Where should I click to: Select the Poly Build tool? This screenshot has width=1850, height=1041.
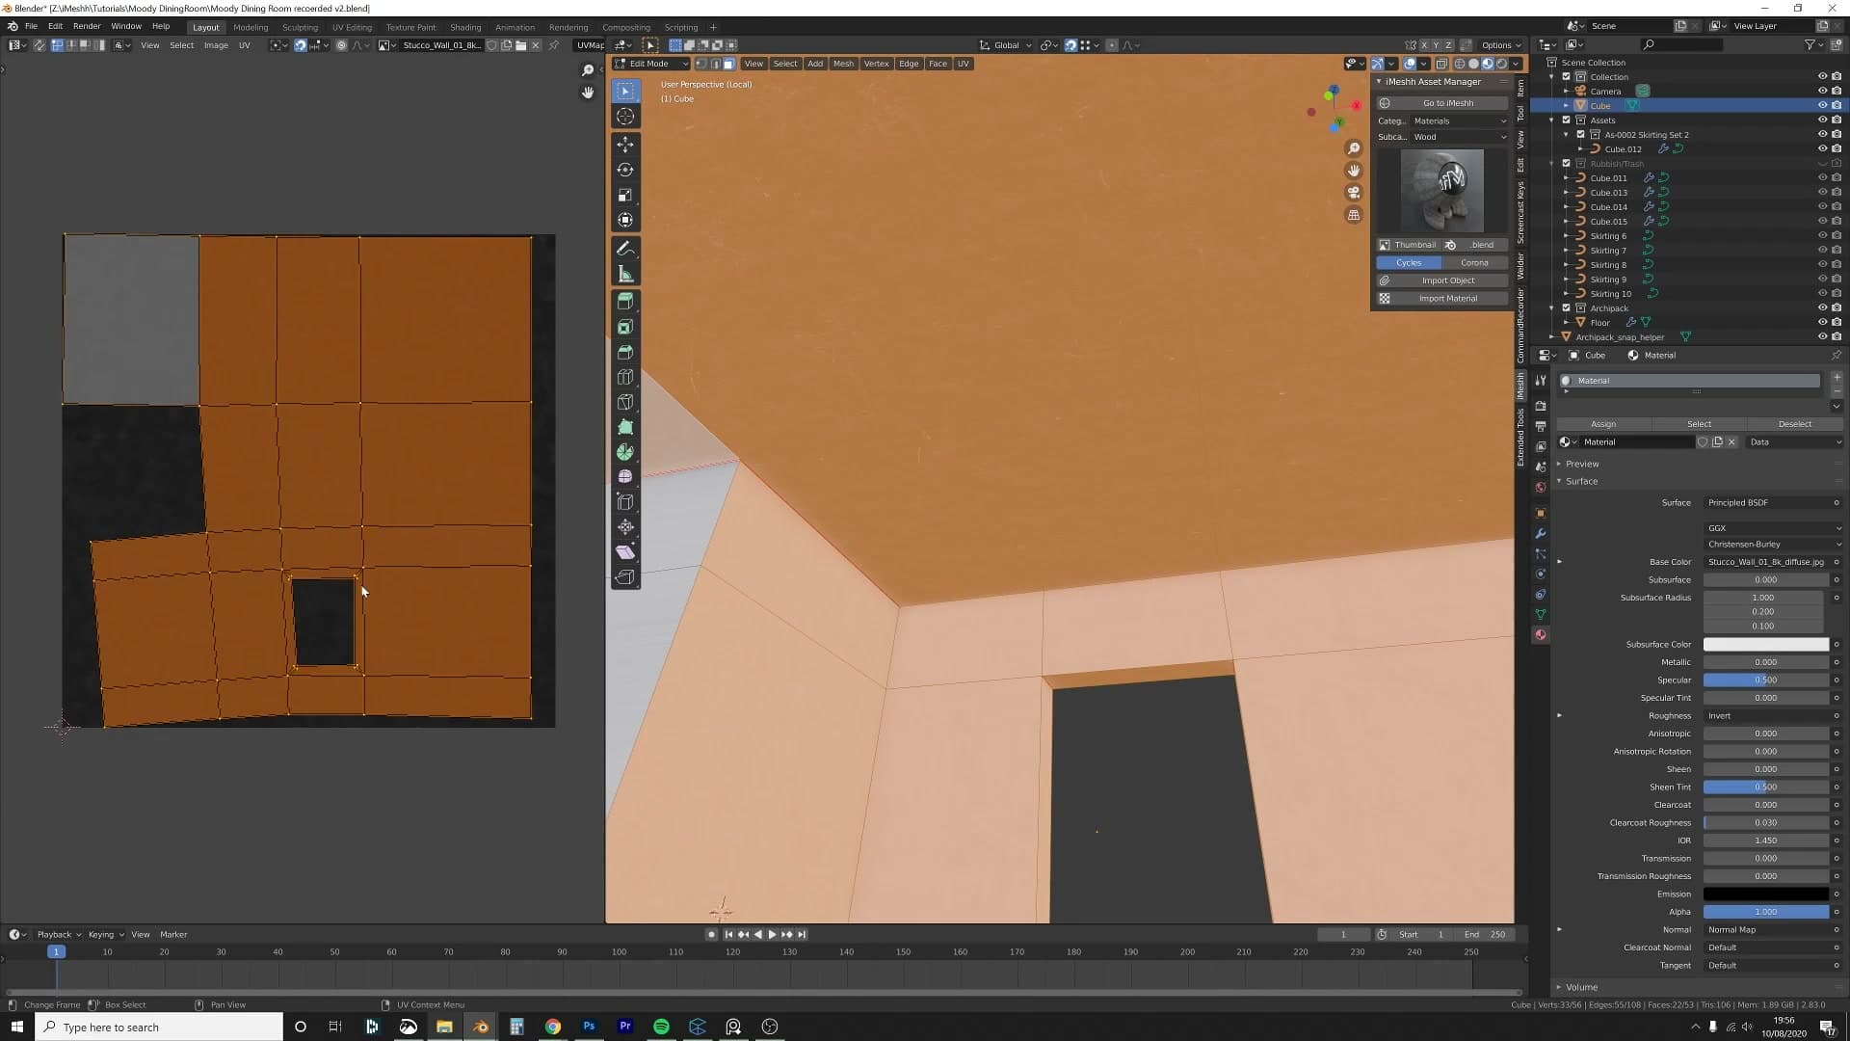click(x=625, y=427)
